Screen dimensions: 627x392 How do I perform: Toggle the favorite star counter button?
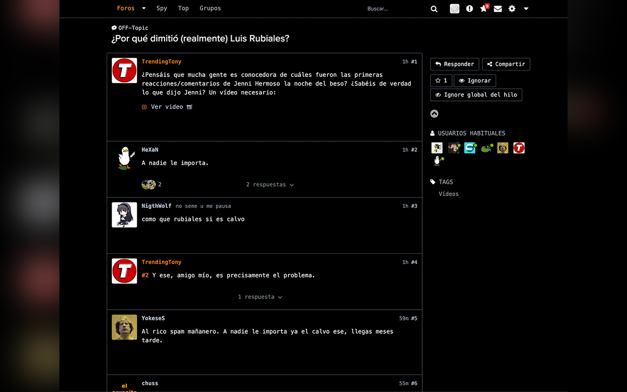[x=441, y=81]
